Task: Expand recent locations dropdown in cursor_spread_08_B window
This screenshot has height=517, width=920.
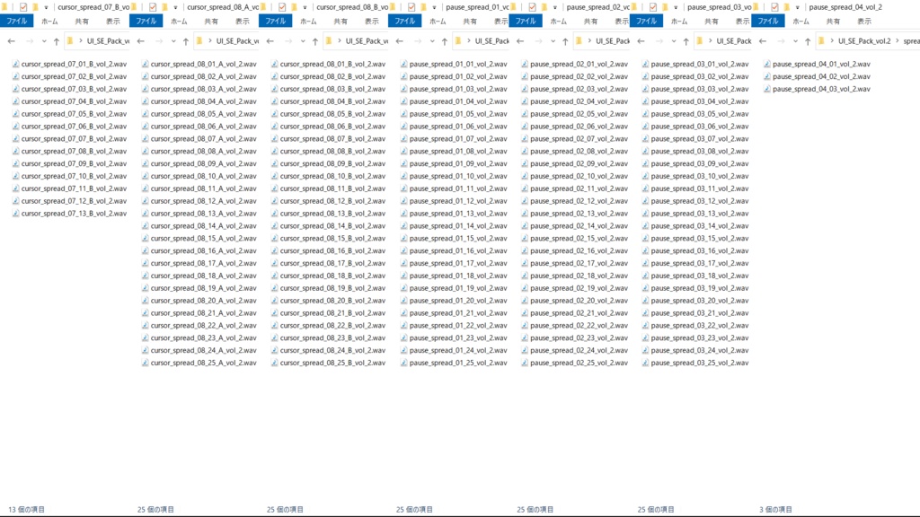Action: click(x=303, y=41)
